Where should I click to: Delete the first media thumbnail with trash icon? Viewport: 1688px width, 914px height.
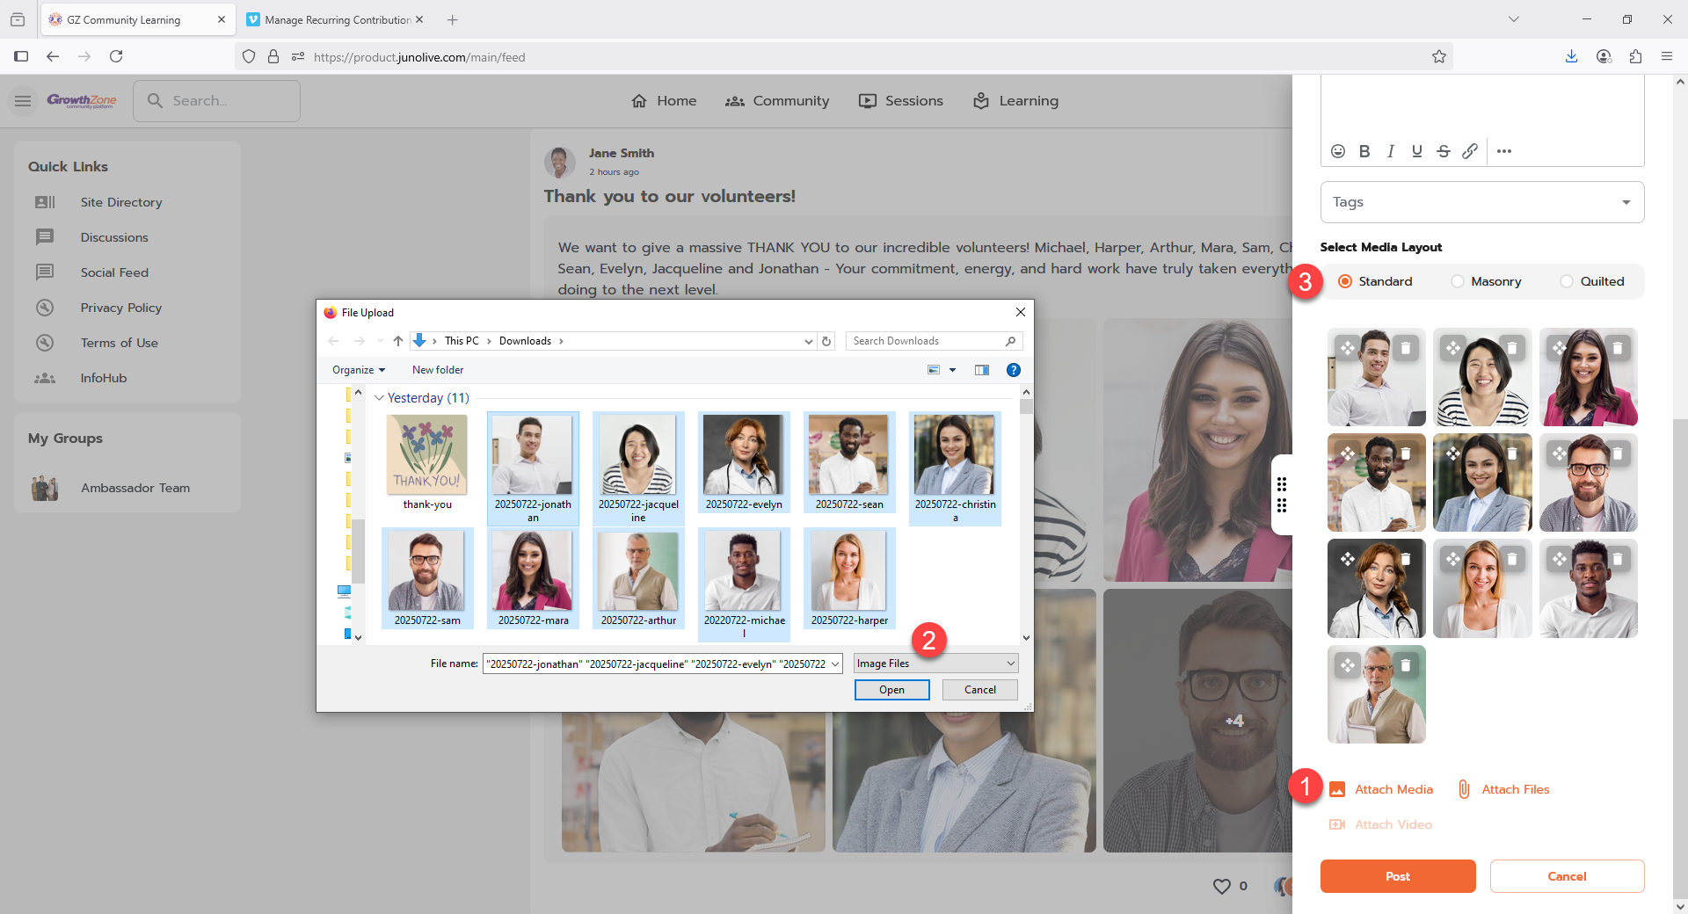click(1406, 348)
